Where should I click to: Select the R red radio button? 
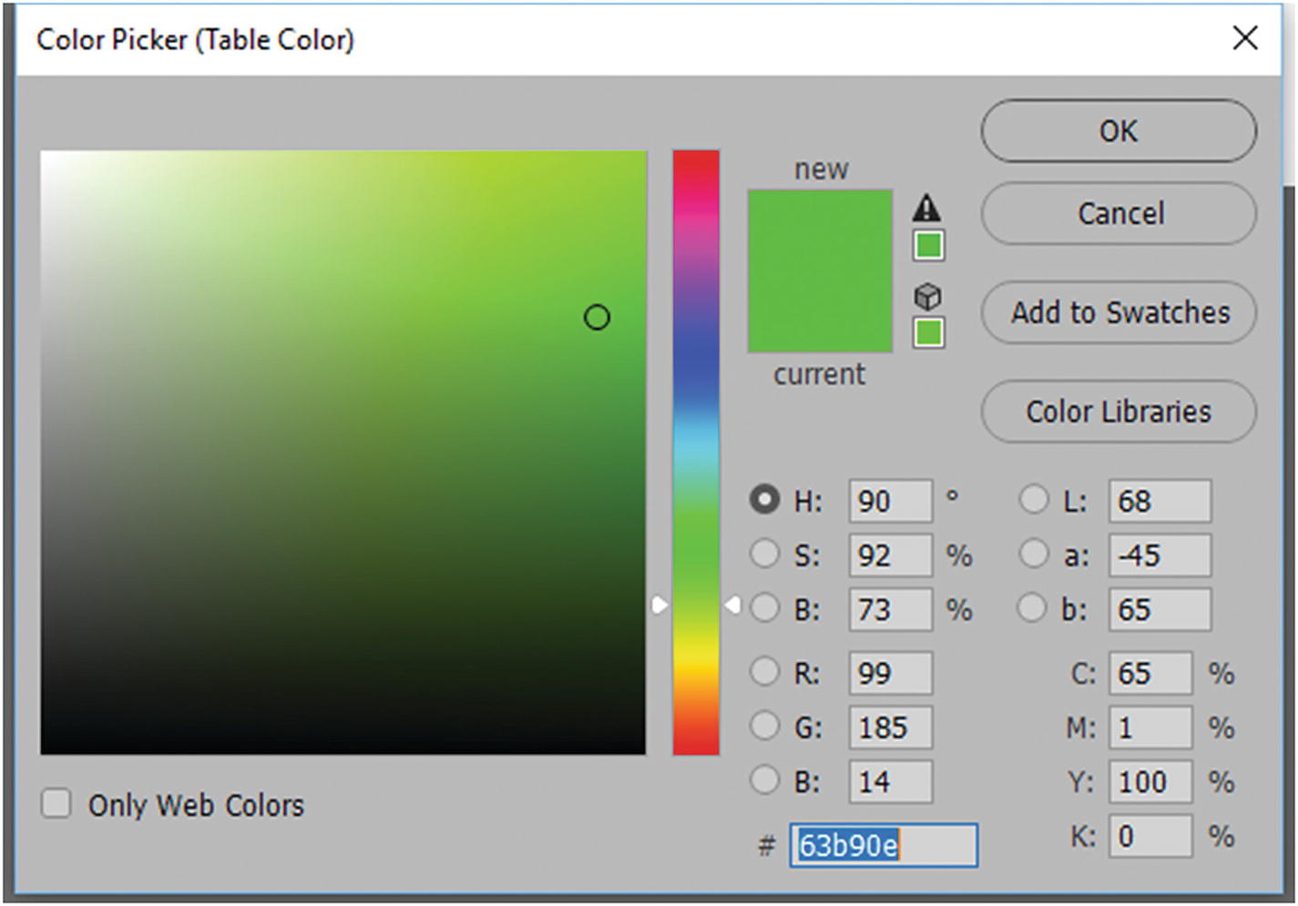pos(764,672)
